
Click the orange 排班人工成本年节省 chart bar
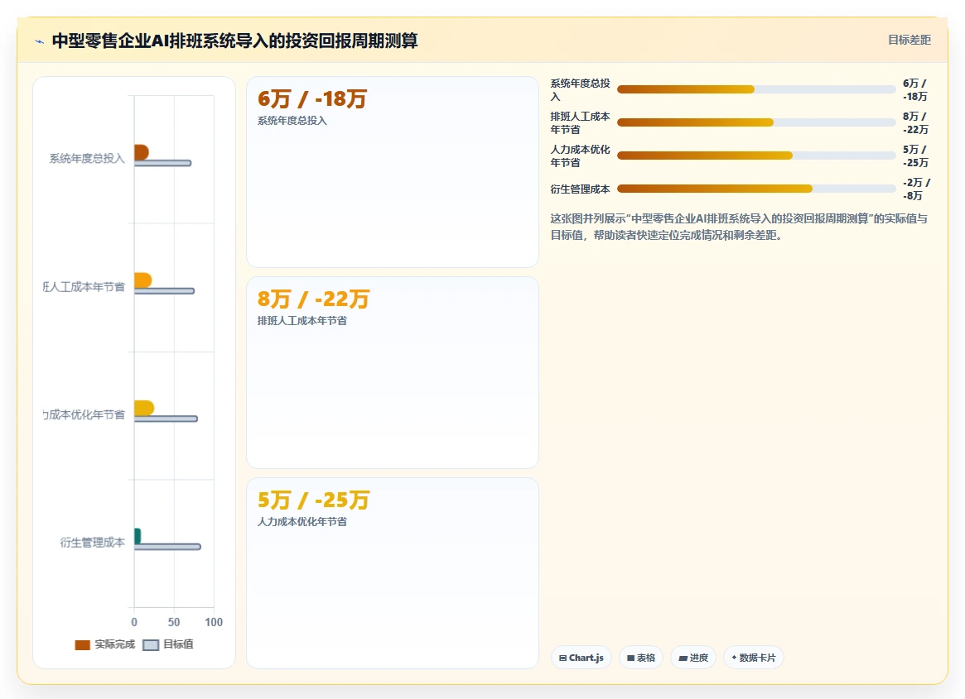142,280
